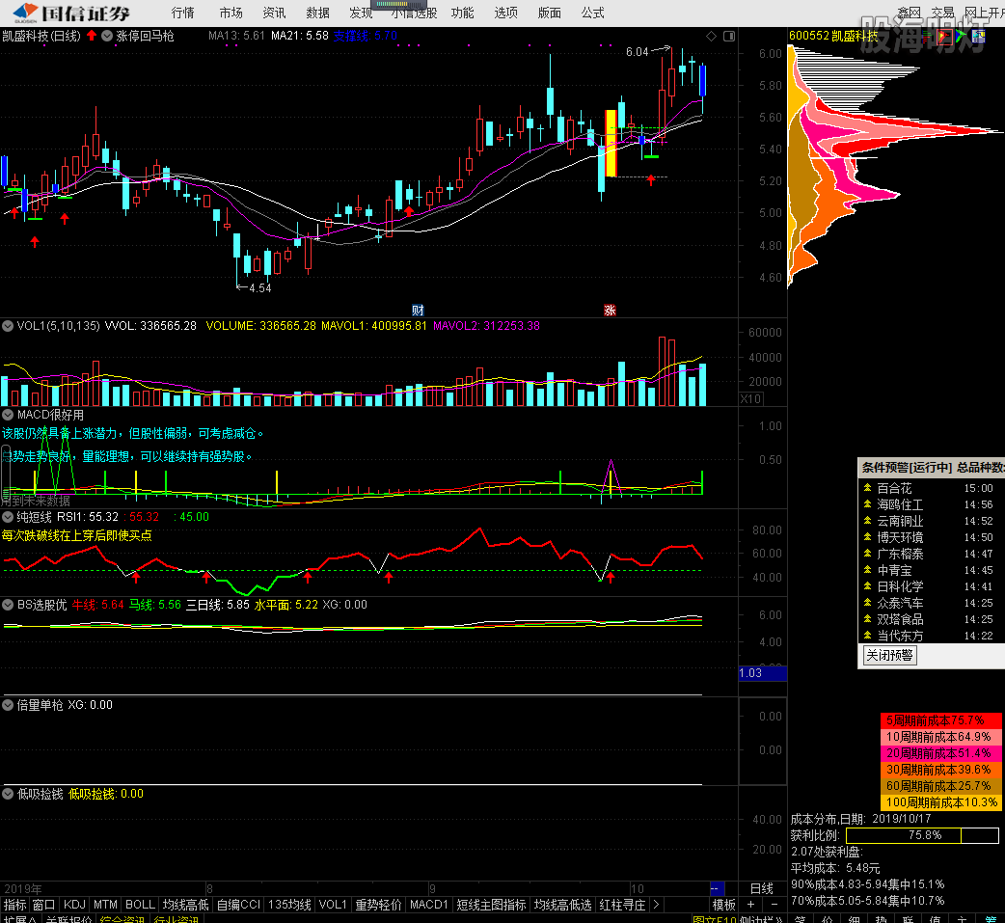1005x923 pixels.
Task: Open the 版面 menu
Action: [550, 13]
